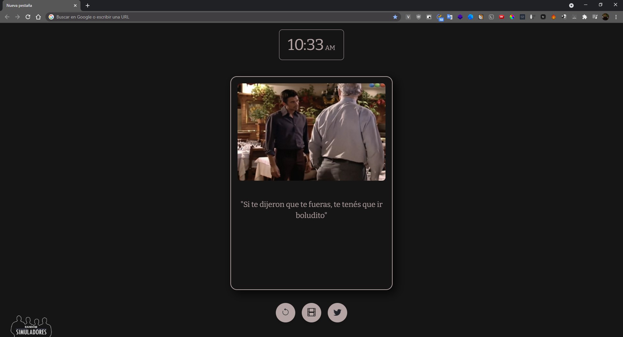
Task: Reload the current page
Action: [28, 17]
